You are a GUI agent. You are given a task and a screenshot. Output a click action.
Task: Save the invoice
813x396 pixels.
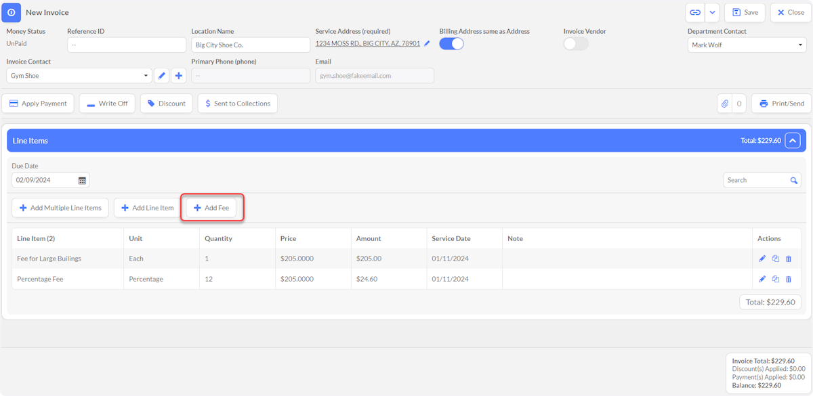pos(745,12)
